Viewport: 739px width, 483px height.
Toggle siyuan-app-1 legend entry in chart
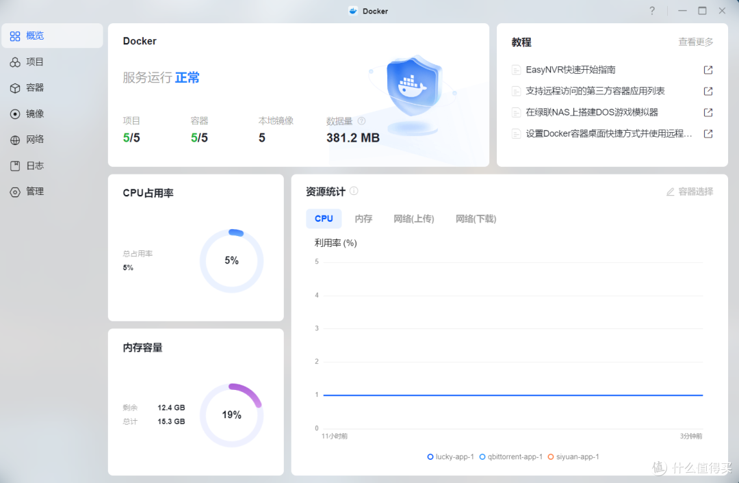click(x=573, y=456)
